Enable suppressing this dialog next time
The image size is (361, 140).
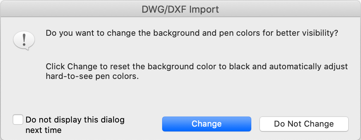pyautogui.click(x=18, y=120)
